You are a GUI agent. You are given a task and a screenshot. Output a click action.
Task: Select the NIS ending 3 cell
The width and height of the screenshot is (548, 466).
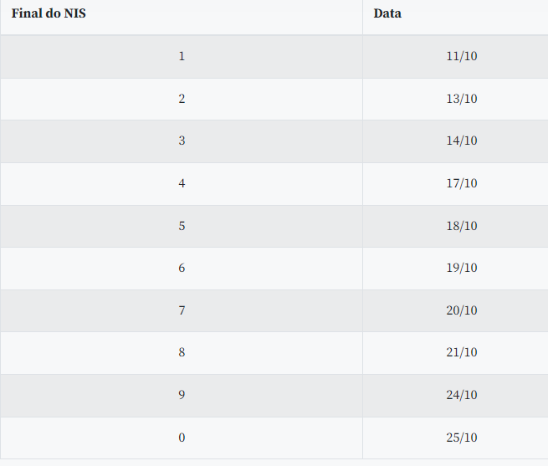click(x=182, y=141)
